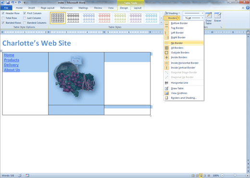Toggle the Header Row checkbox
Screen dimensions: 250x178
[x=3, y=13]
